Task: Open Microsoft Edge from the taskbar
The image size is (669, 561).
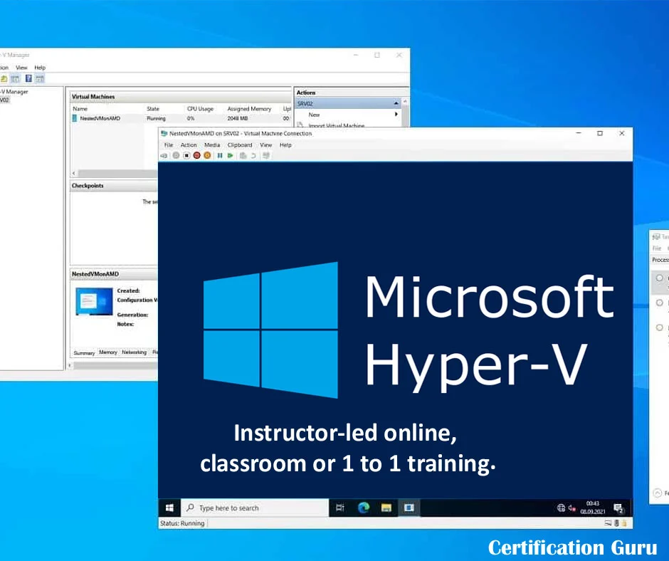Action: coord(363,508)
